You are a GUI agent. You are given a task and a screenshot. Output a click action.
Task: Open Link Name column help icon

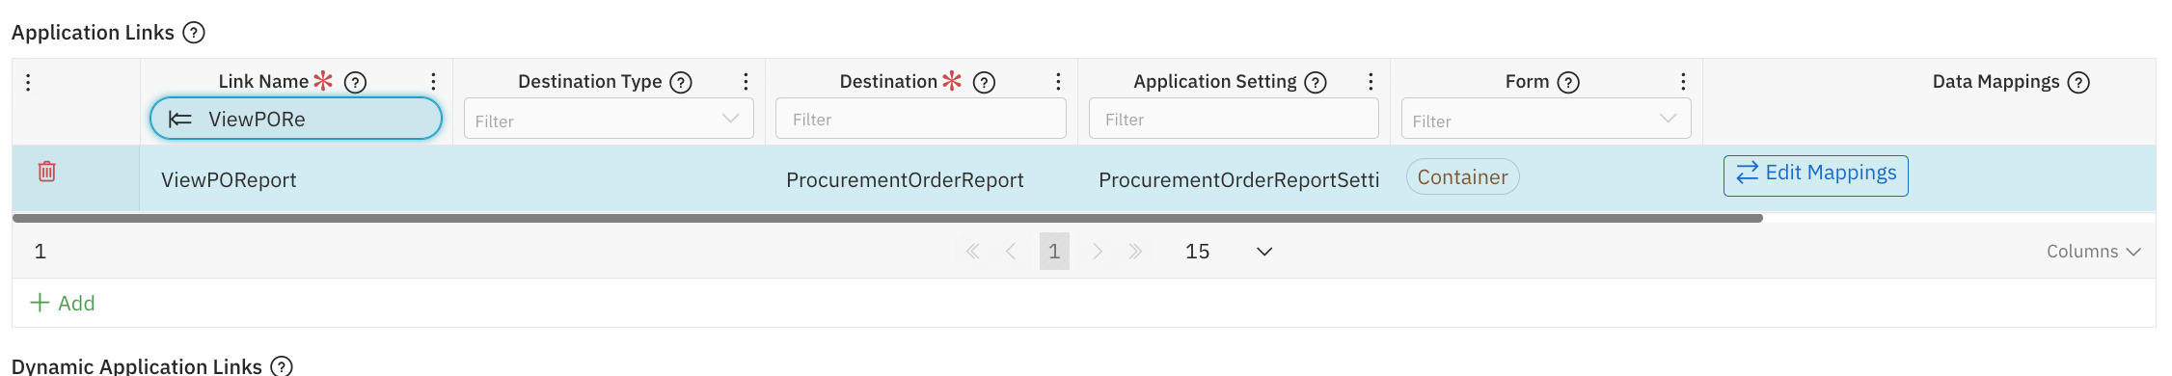(x=355, y=82)
